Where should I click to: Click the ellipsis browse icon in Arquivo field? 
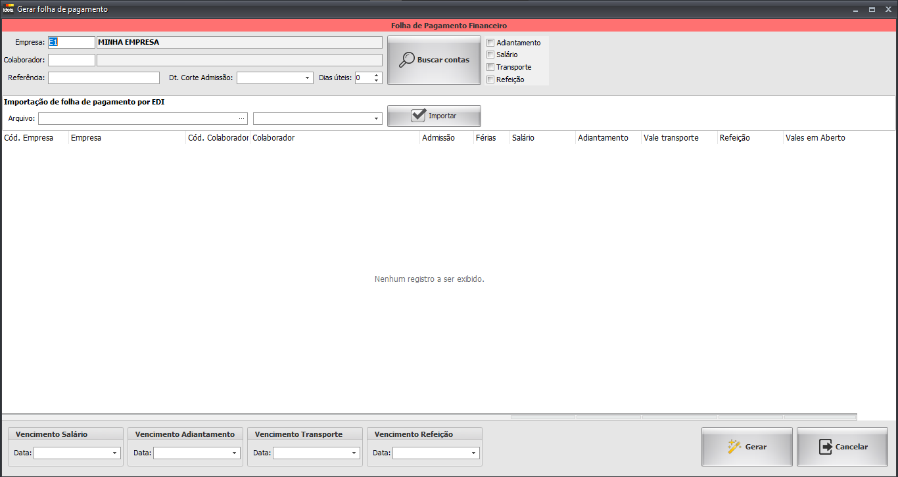pos(242,118)
